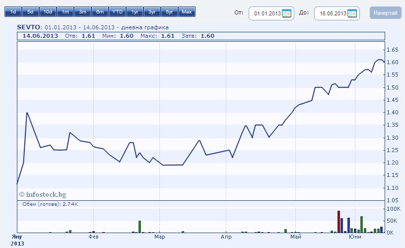Image resolution: width=405 pixels, height=248 pixels.
Task: Select the 1d time range button
Action: 13,12
